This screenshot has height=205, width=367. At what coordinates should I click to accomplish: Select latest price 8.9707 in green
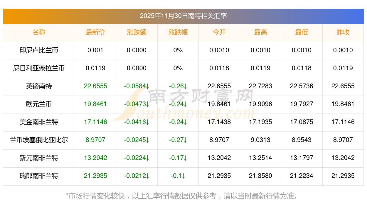95,140
